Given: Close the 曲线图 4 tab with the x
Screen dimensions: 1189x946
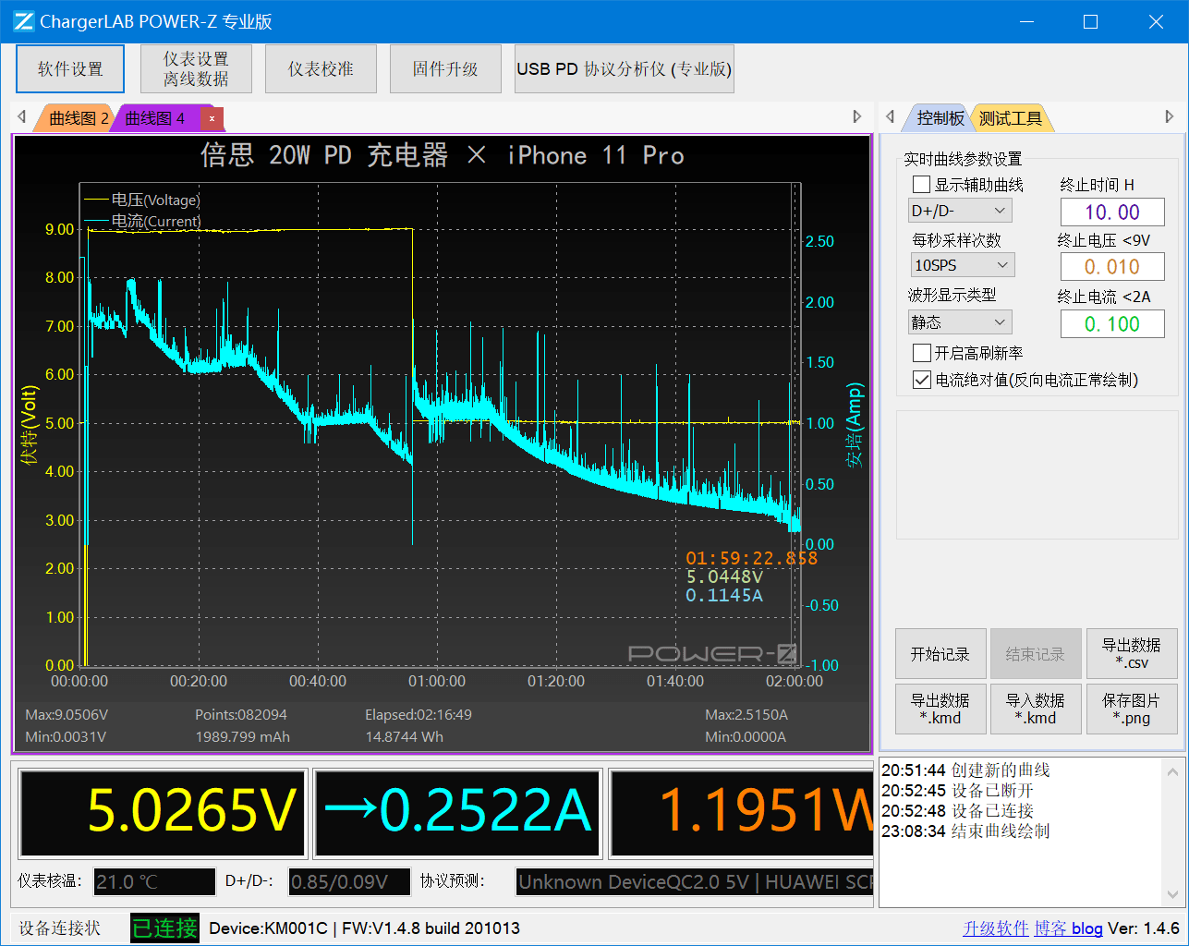Looking at the screenshot, I should click(212, 118).
